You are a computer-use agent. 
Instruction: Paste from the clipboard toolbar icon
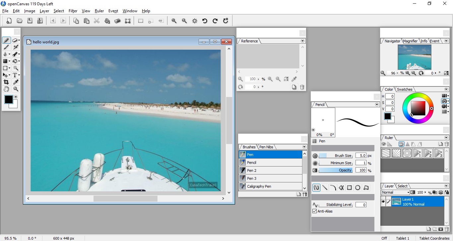87,21
